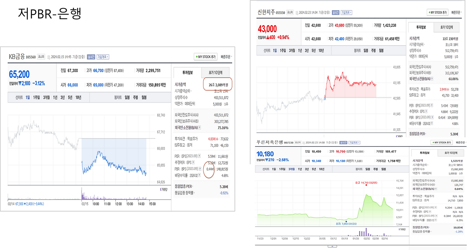Click help icon next to 외국인소진율 in 신한지주
This screenshot has width=469, height=250.
pyautogui.click(x=432, y=79)
